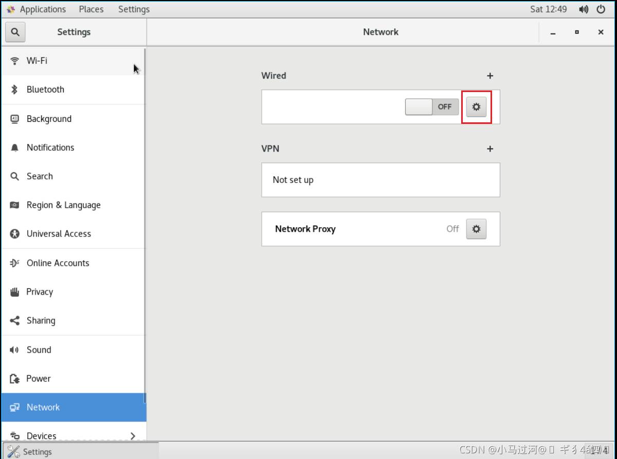This screenshot has width=617, height=459.
Task: Open Network Proxy gear settings
Action: (476, 229)
